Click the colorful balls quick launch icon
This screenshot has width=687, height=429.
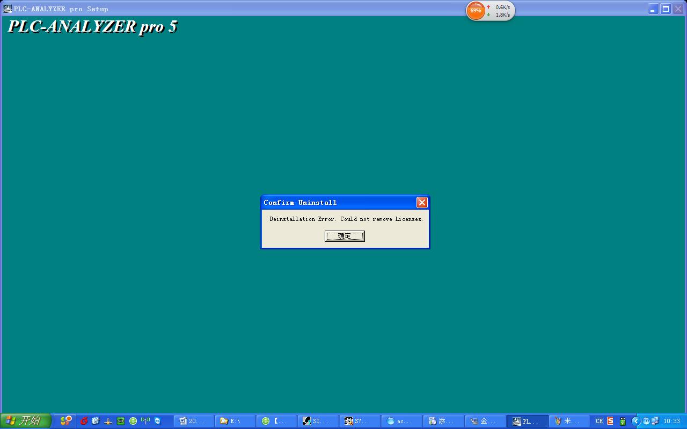[65, 421]
